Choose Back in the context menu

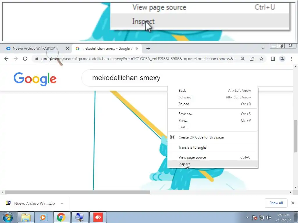(212, 91)
